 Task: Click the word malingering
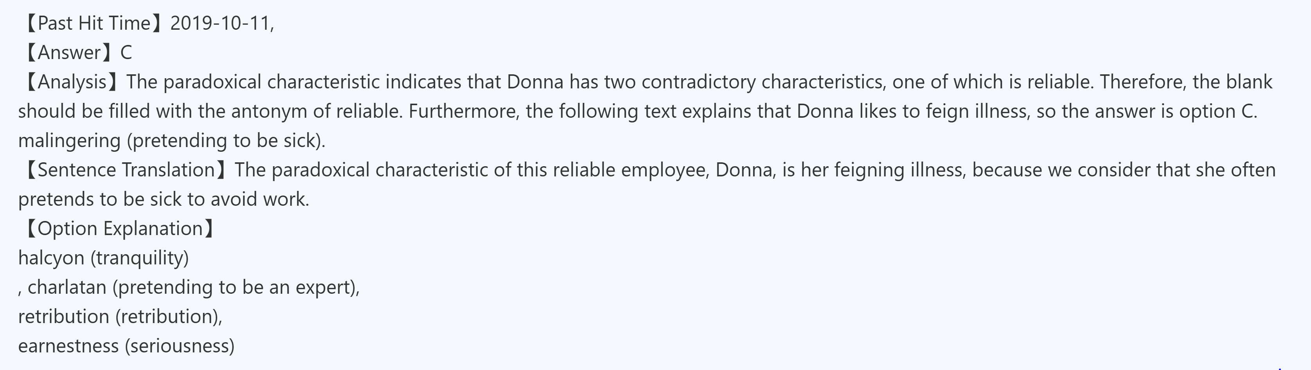(69, 141)
